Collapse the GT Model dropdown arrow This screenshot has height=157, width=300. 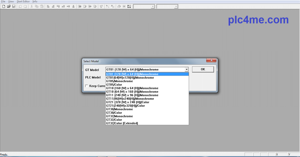(187, 70)
